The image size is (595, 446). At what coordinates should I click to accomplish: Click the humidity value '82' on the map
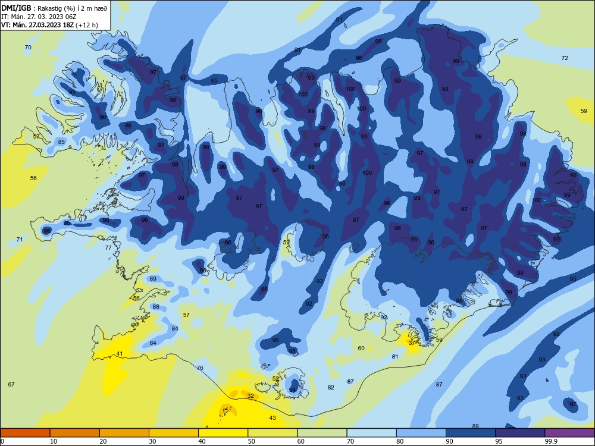click(x=331, y=387)
